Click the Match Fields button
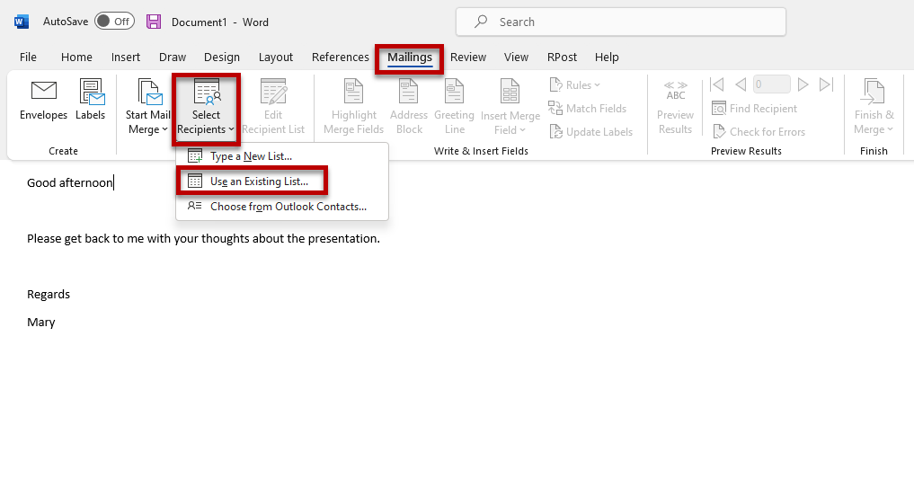Image resolution: width=914 pixels, height=487 pixels. [588, 109]
